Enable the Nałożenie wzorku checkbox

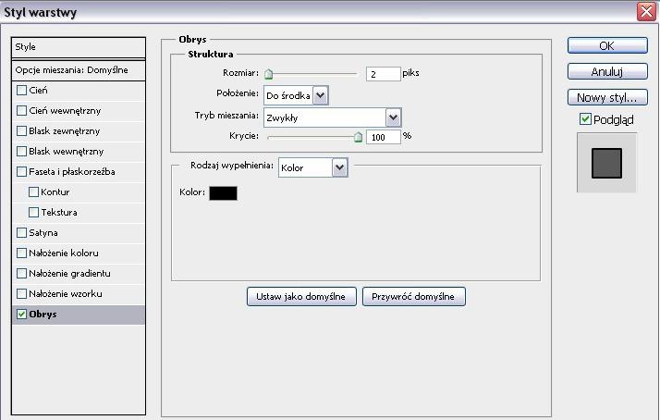(21, 293)
